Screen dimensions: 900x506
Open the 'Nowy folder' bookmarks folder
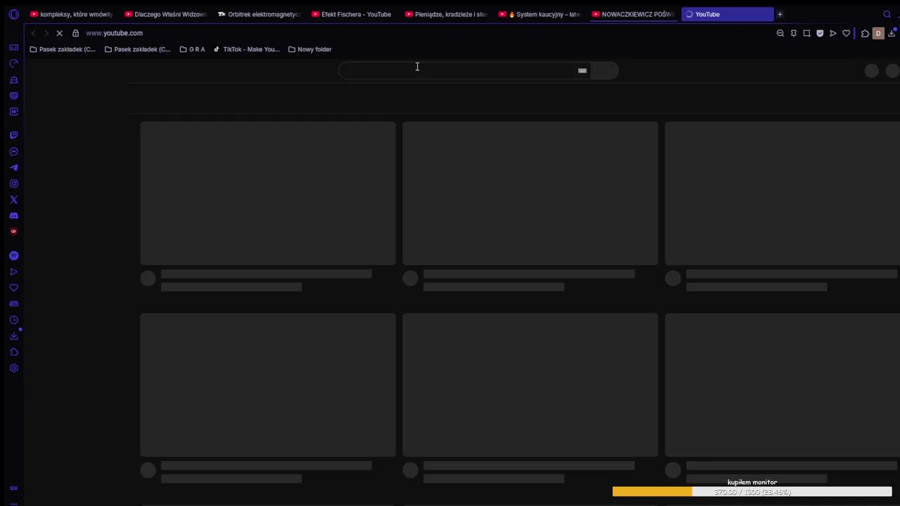[310, 49]
